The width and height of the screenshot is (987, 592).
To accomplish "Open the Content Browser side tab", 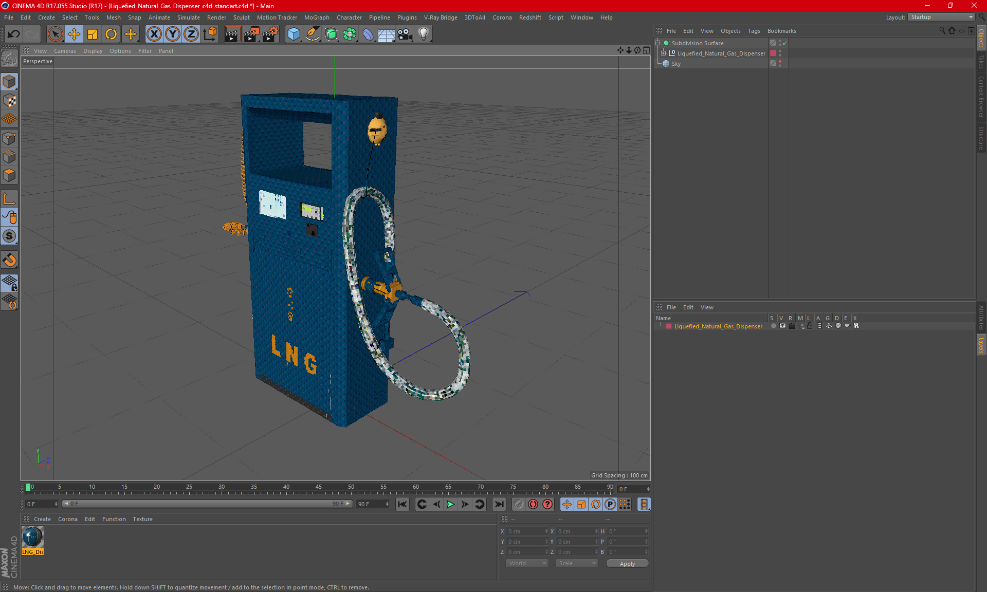I will (x=981, y=97).
